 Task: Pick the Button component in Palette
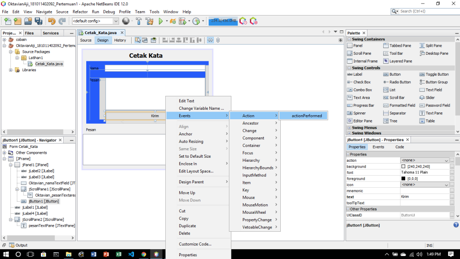(x=392, y=74)
